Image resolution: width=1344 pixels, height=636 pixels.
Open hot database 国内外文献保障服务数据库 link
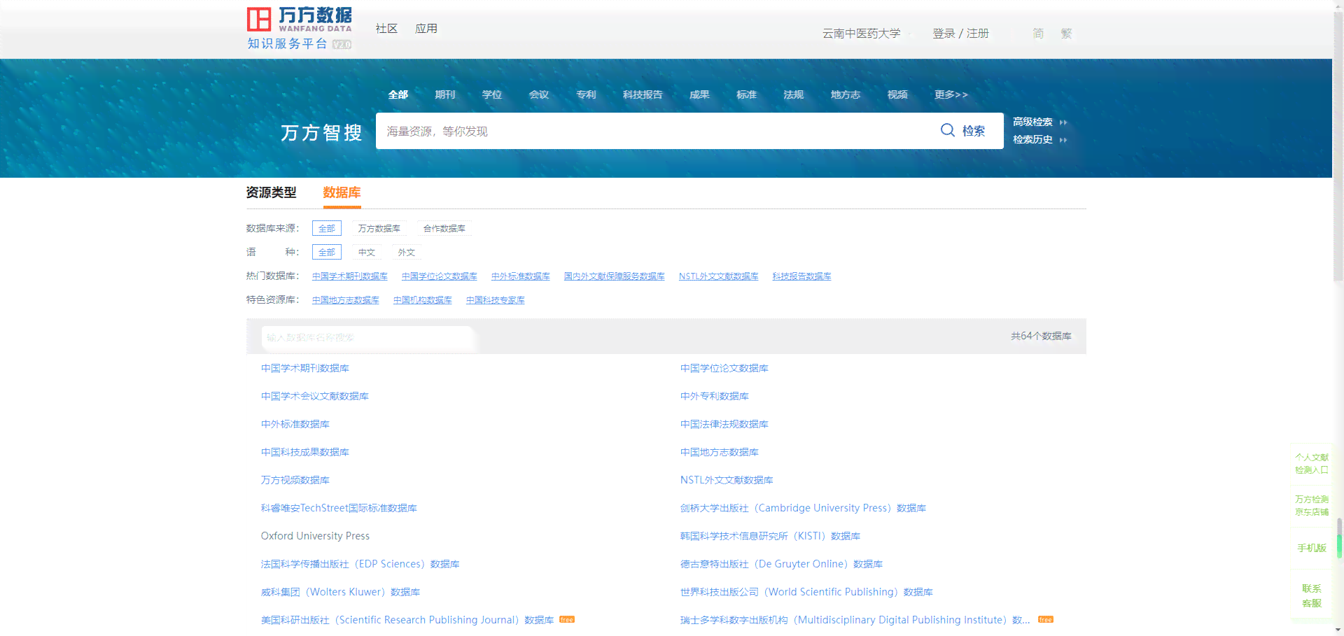coord(615,276)
